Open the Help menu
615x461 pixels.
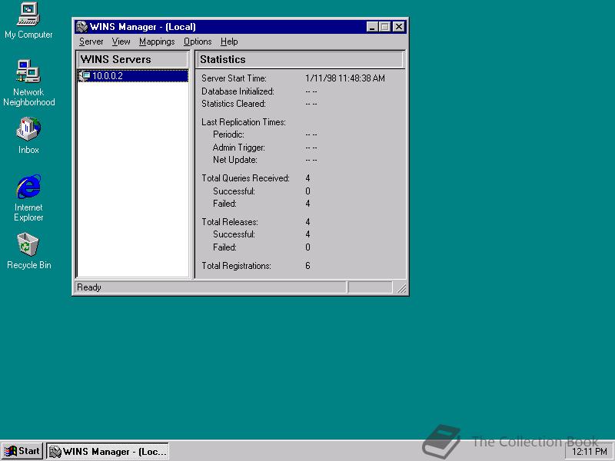pyautogui.click(x=229, y=41)
